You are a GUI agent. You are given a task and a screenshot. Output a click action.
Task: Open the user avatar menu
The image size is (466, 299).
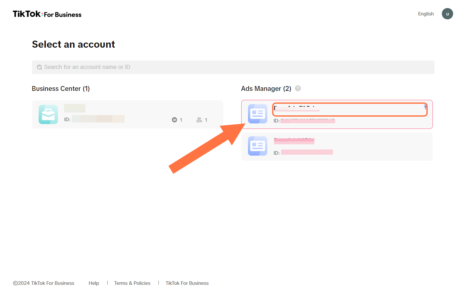pyautogui.click(x=447, y=14)
